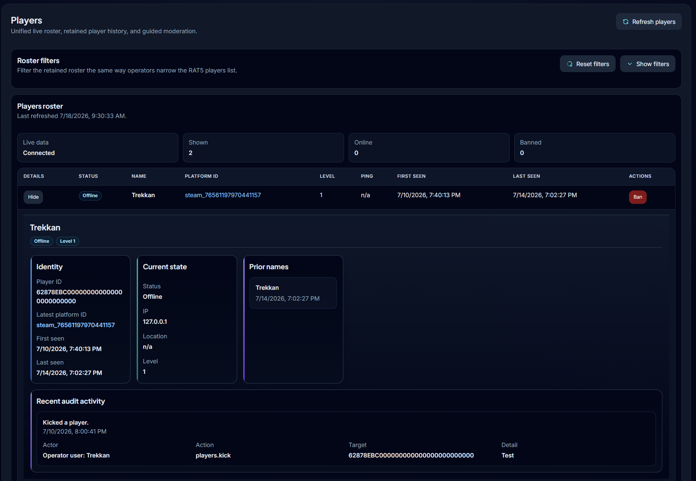Sort by the NAME column header
The image size is (696, 481).
[x=139, y=176]
